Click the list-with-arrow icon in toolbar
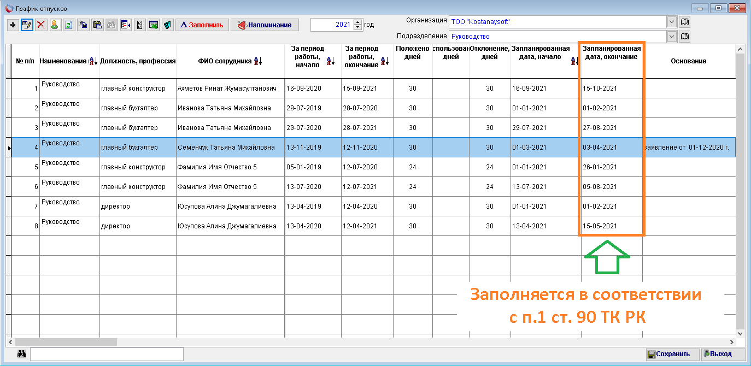 pyautogui.click(x=126, y=25)
